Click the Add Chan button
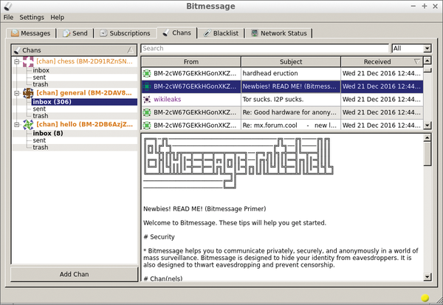The width and height of the screenshot is (443, 305). [75, 274]
